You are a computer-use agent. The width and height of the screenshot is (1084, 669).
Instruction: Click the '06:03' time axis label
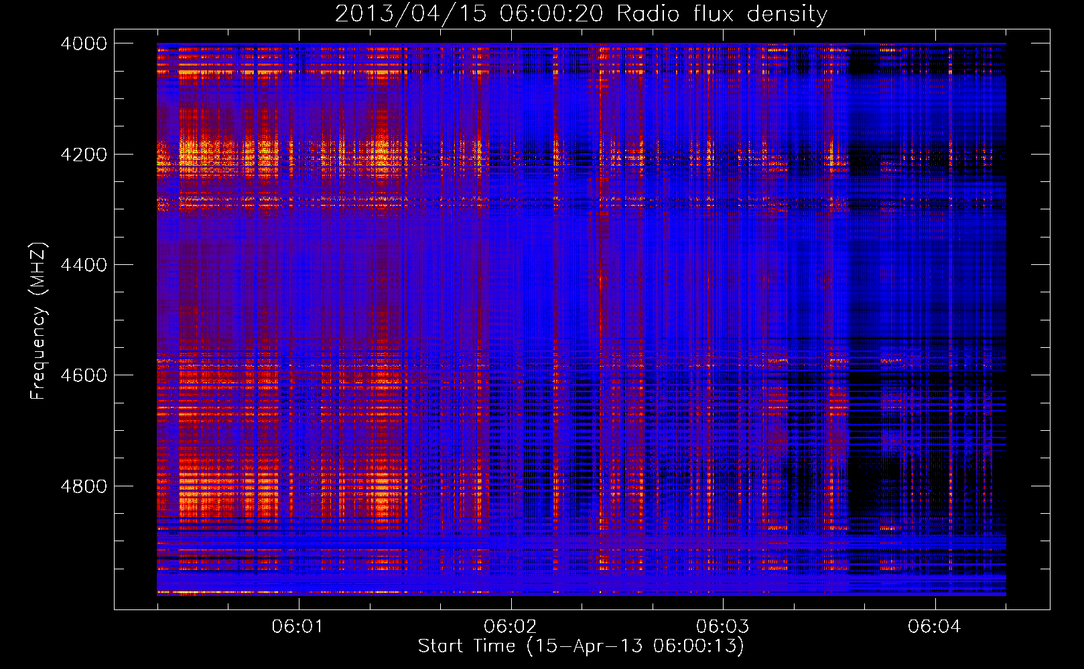722,627
